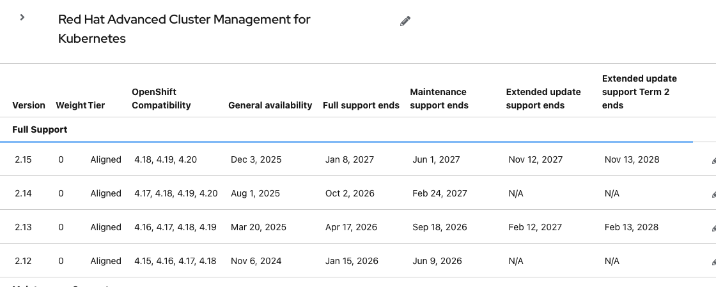Select the Full Support group row label

[40, 129]
